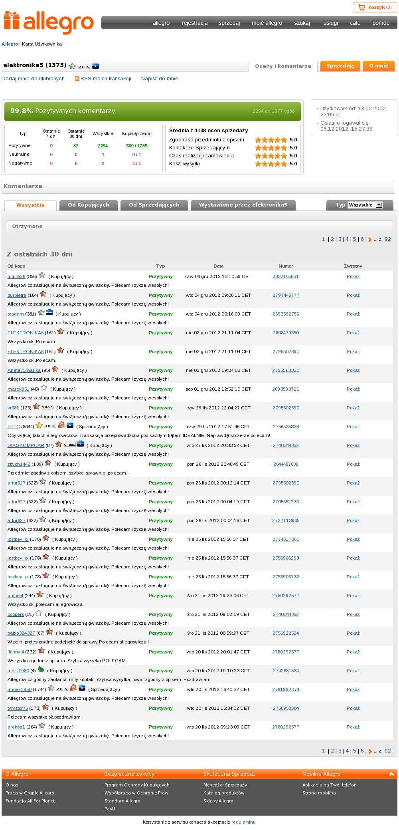Open the 'regulaminu' link in footer

click(x=243, y=822)
